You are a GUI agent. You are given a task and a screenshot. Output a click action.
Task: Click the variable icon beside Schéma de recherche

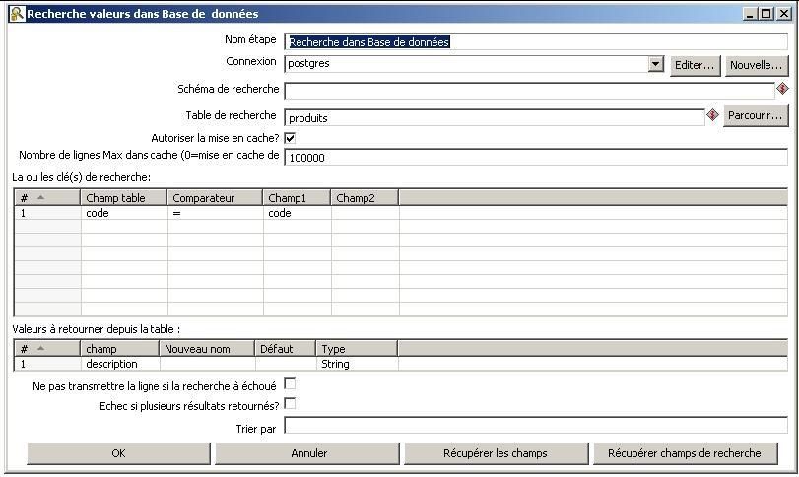coord(782,89)
